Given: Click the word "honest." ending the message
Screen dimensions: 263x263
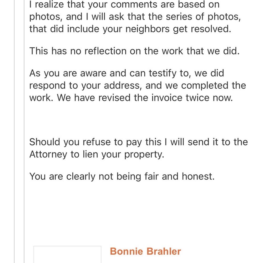Looking at the screenshot, I should point(198,176).
